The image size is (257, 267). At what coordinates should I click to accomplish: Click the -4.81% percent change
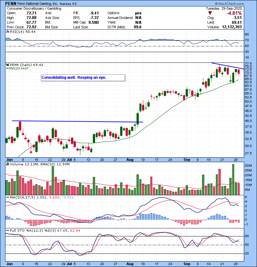235,13
